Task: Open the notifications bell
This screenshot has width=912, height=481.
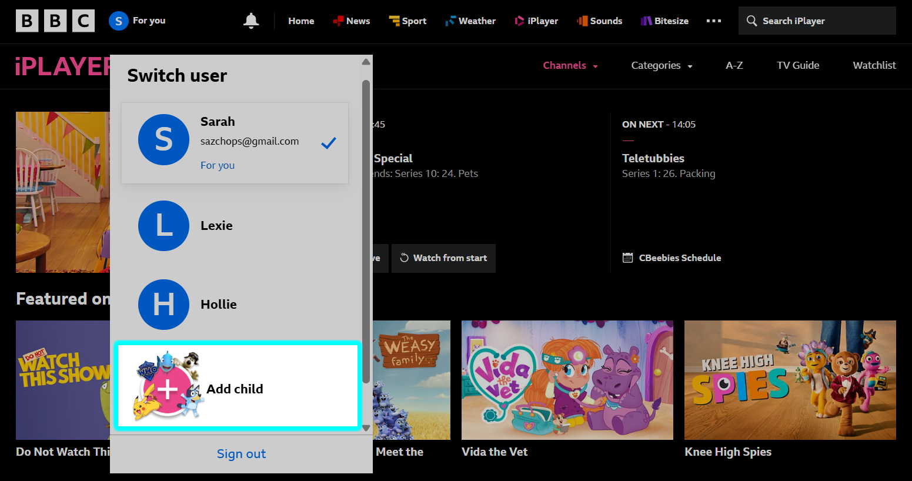Action: coord(251,21)
